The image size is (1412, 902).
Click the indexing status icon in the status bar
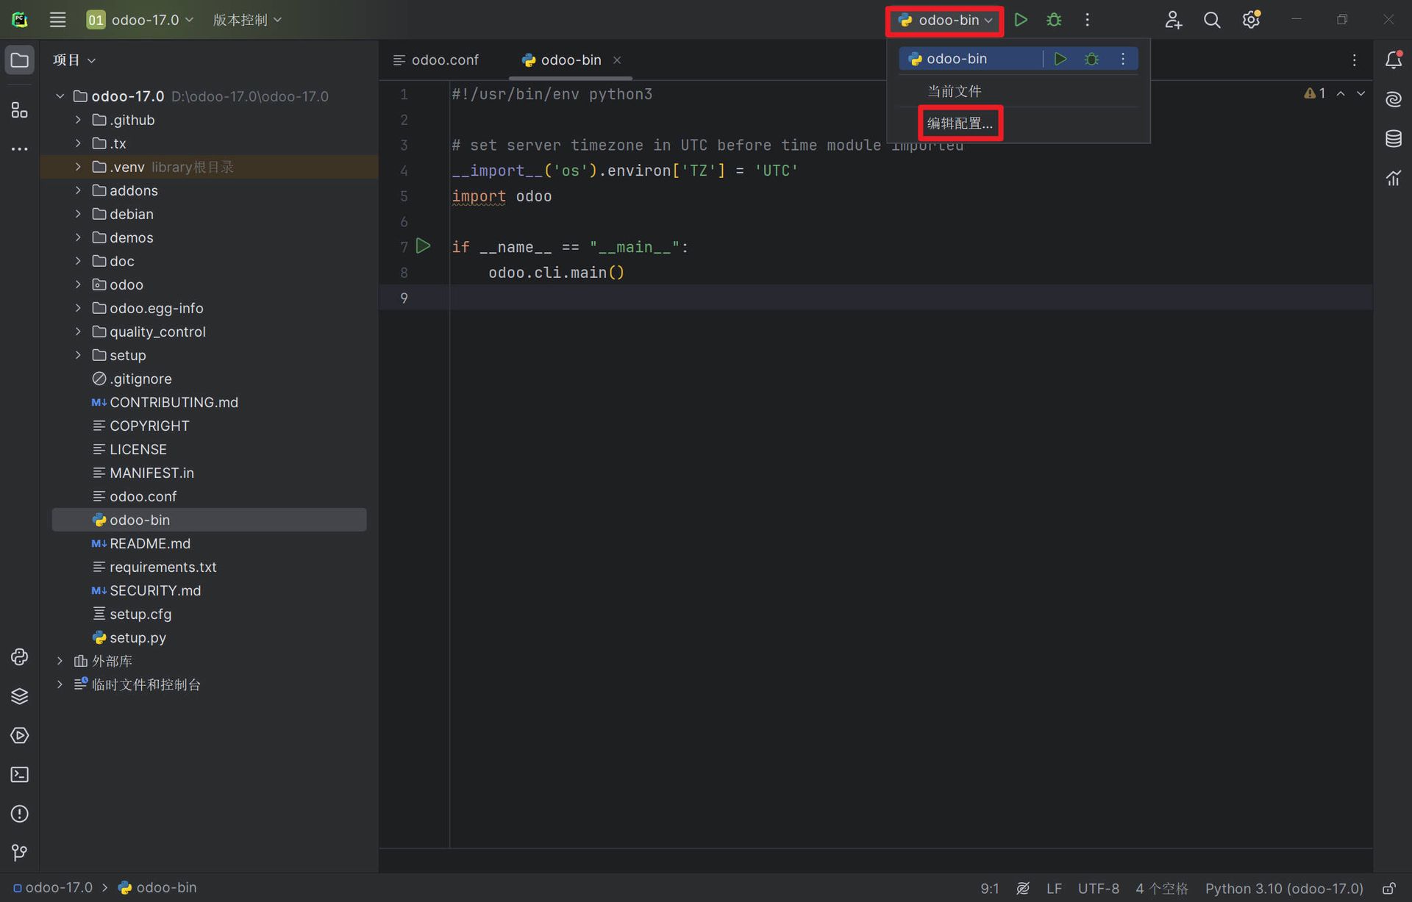tap(1022, 889)
